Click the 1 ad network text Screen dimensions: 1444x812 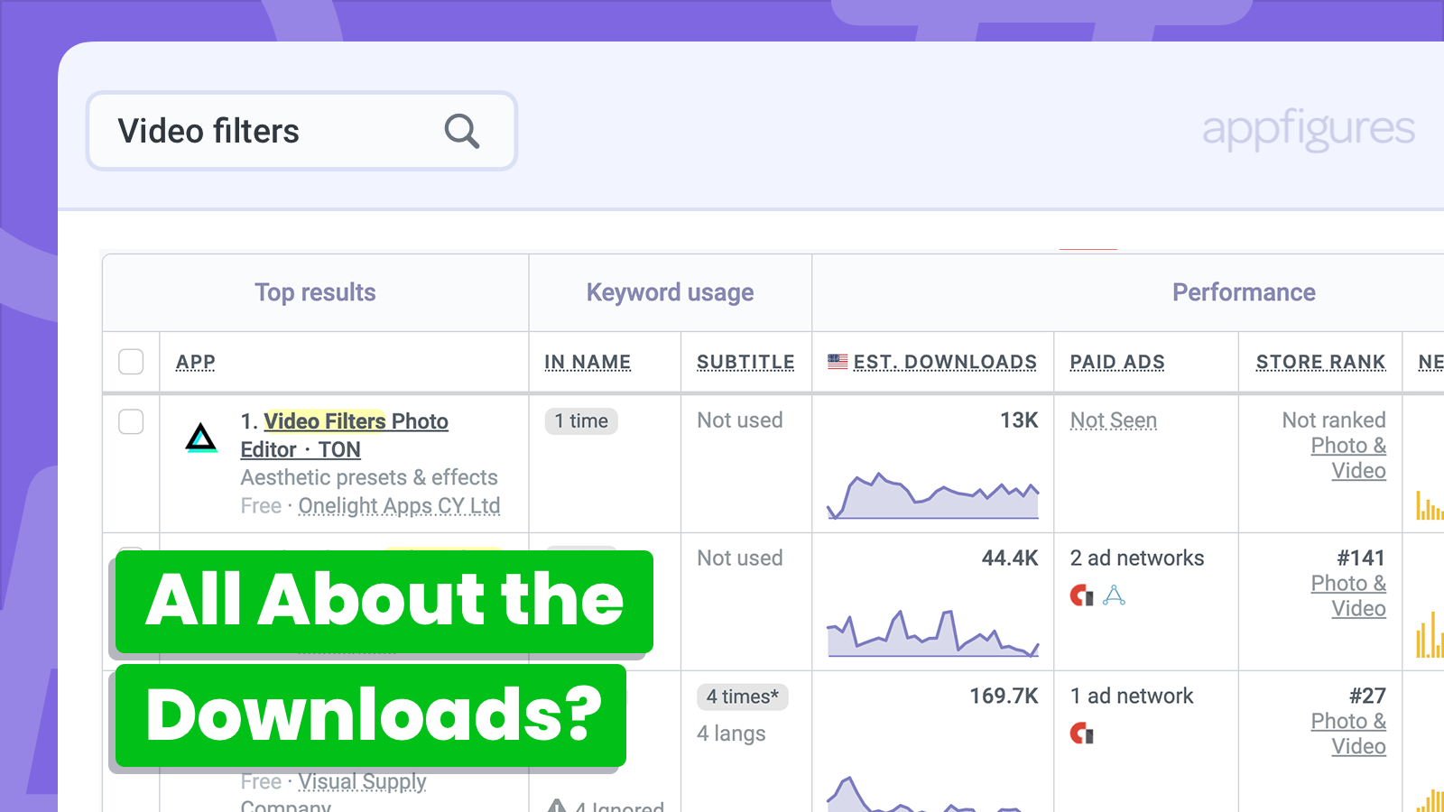pyautogui.click(x=1132, y=697)
